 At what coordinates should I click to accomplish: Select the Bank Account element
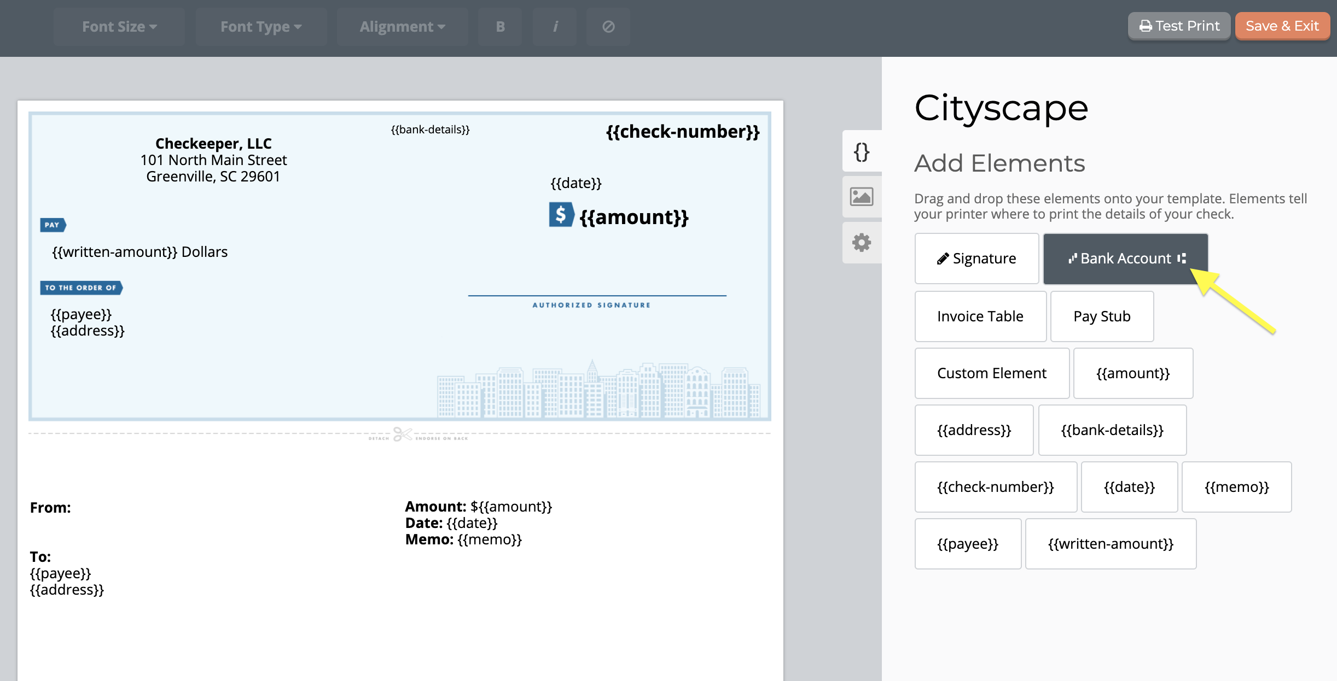pos(1126,259)
